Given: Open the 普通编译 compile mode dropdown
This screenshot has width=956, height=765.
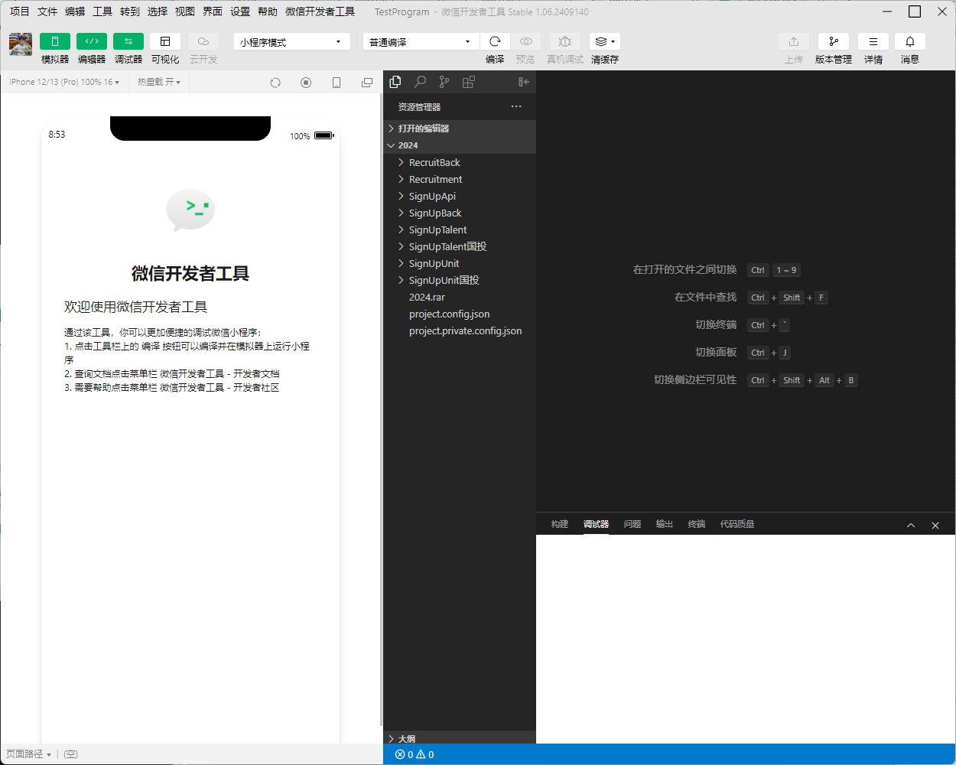Looking at the screenshot, I should point(421,41).
